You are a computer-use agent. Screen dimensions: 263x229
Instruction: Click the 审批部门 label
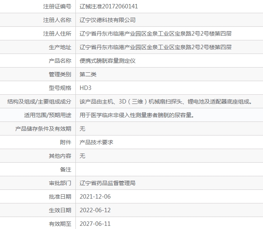point(60,183)
